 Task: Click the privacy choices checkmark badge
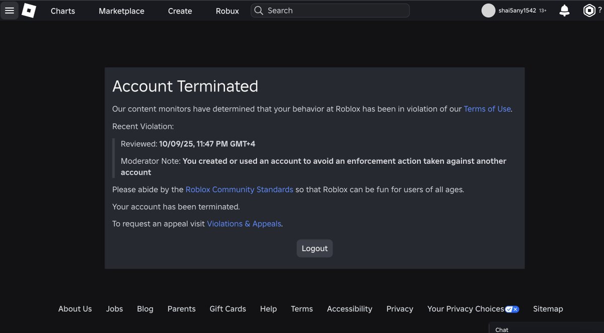click(x=512, y=309)
